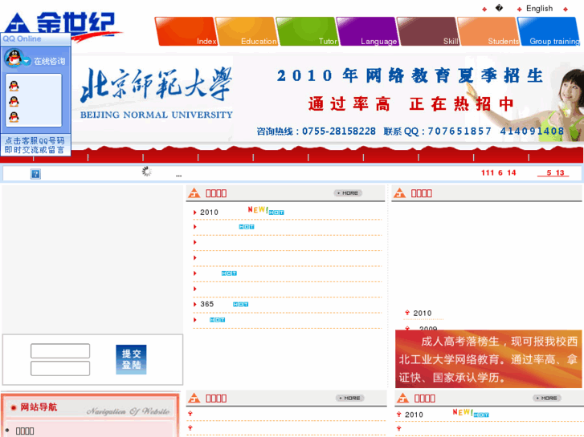The height and width of the screenshot is (437, 584).
Task: Click the red bullet icon beside right-column 2010
Action: pyautogui.click(x=407, y=313)
